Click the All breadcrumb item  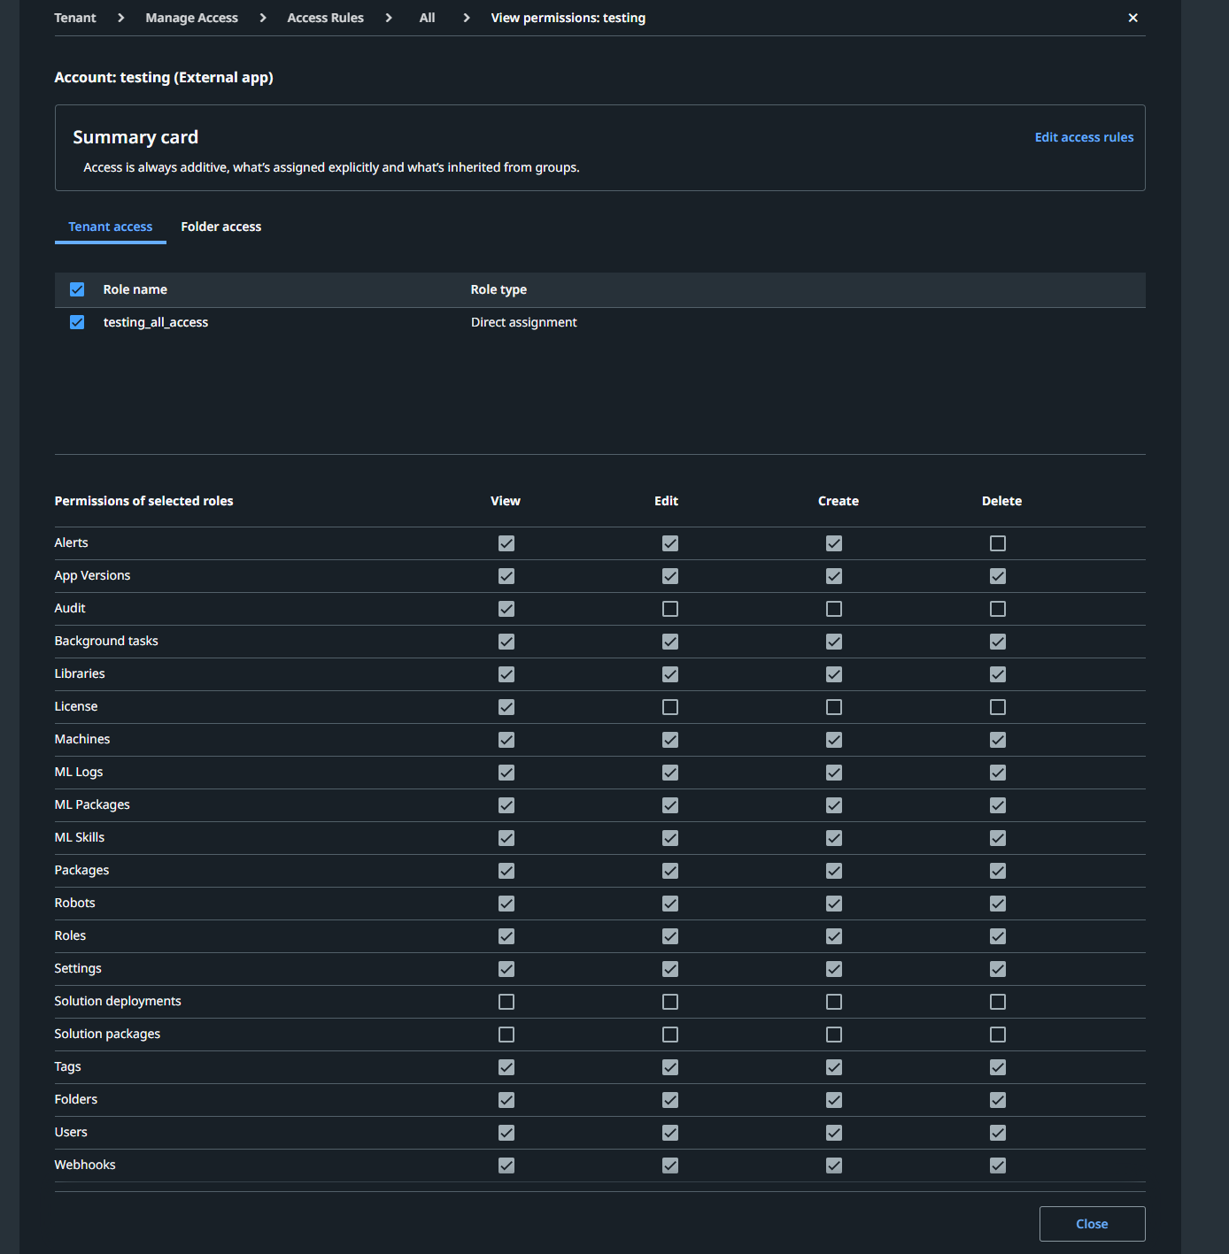(x=427, y=17)
